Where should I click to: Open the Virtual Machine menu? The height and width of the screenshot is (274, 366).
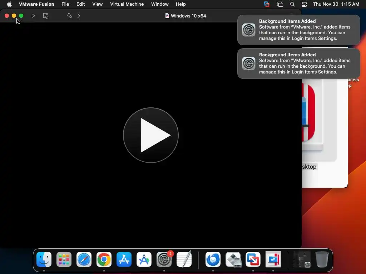(127, 4)
